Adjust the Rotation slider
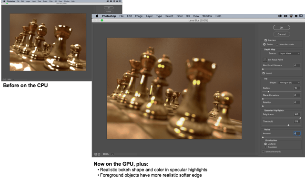 tap(263, 106)
